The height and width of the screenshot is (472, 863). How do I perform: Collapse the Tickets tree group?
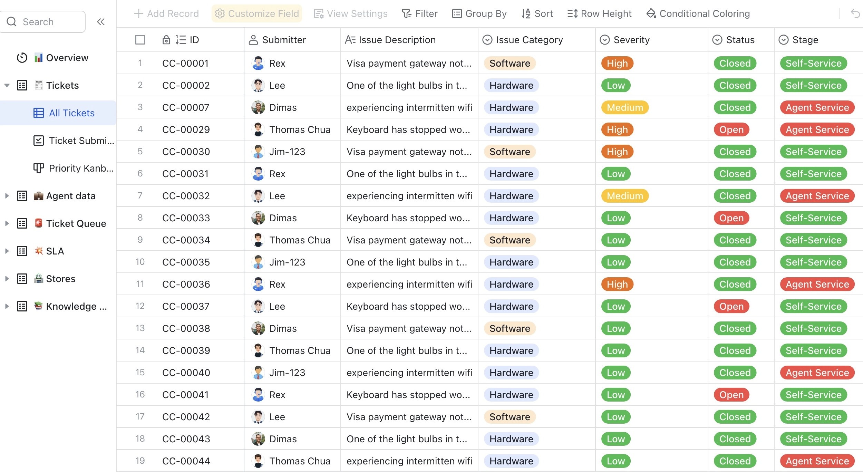(x=7, y=85)
